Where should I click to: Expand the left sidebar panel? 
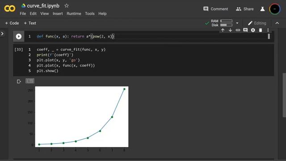[2, 34]
